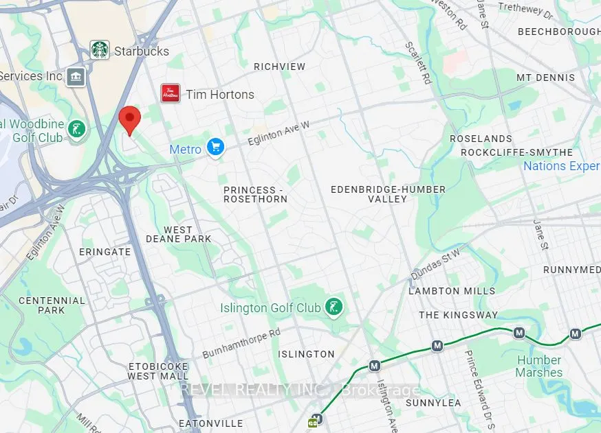
Task: Click the Humber Marshes park label
Action: click(539, 366)
